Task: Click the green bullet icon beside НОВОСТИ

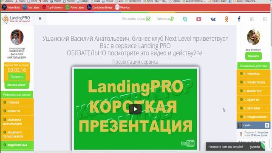Action: pos(5,111)
